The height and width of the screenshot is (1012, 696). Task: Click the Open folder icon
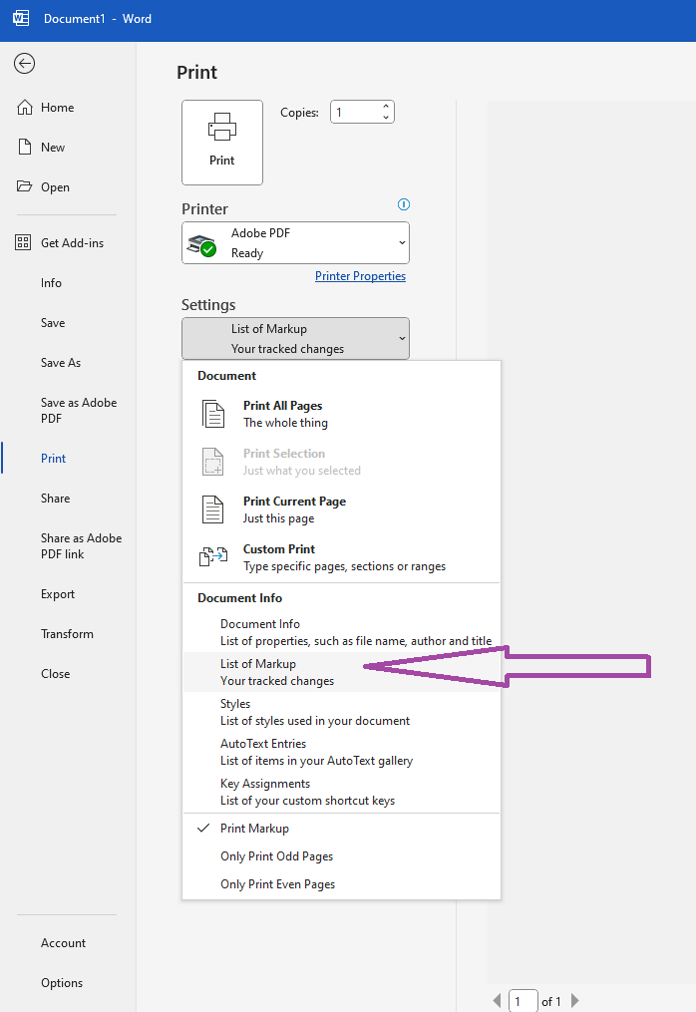25,186
